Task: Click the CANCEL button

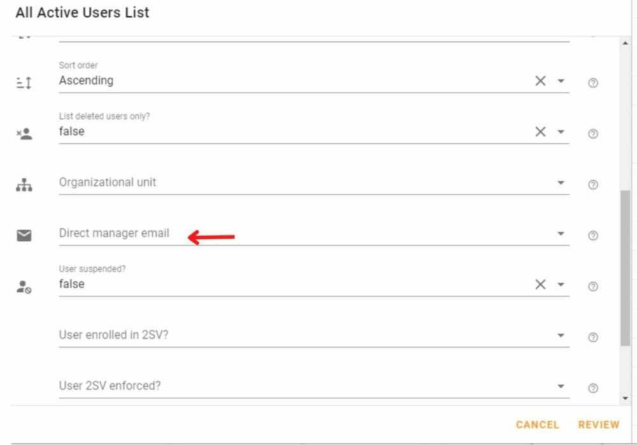Action: click(538, 425)
